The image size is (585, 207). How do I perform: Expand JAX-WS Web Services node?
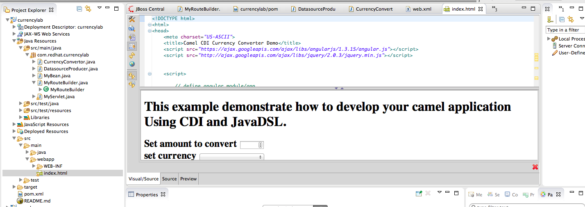coord(14,34)
